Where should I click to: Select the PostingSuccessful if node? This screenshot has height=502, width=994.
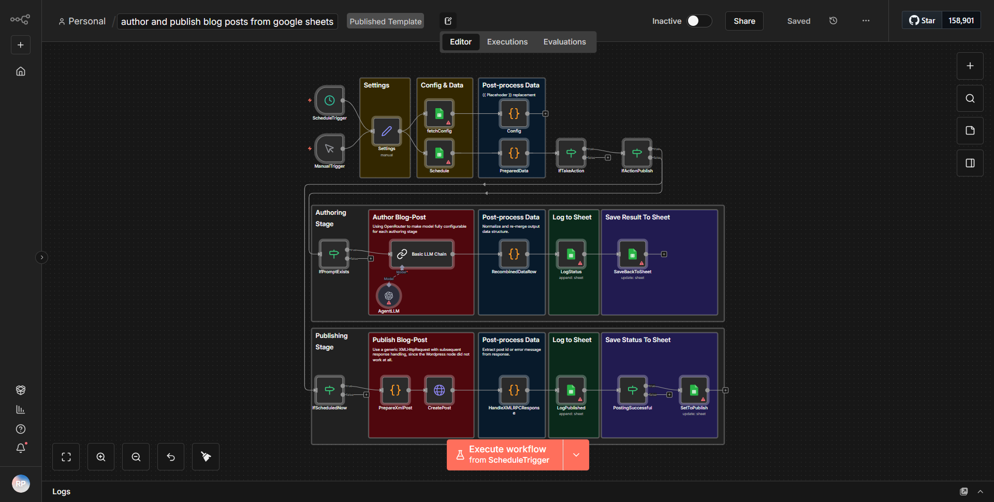point(633,390)
